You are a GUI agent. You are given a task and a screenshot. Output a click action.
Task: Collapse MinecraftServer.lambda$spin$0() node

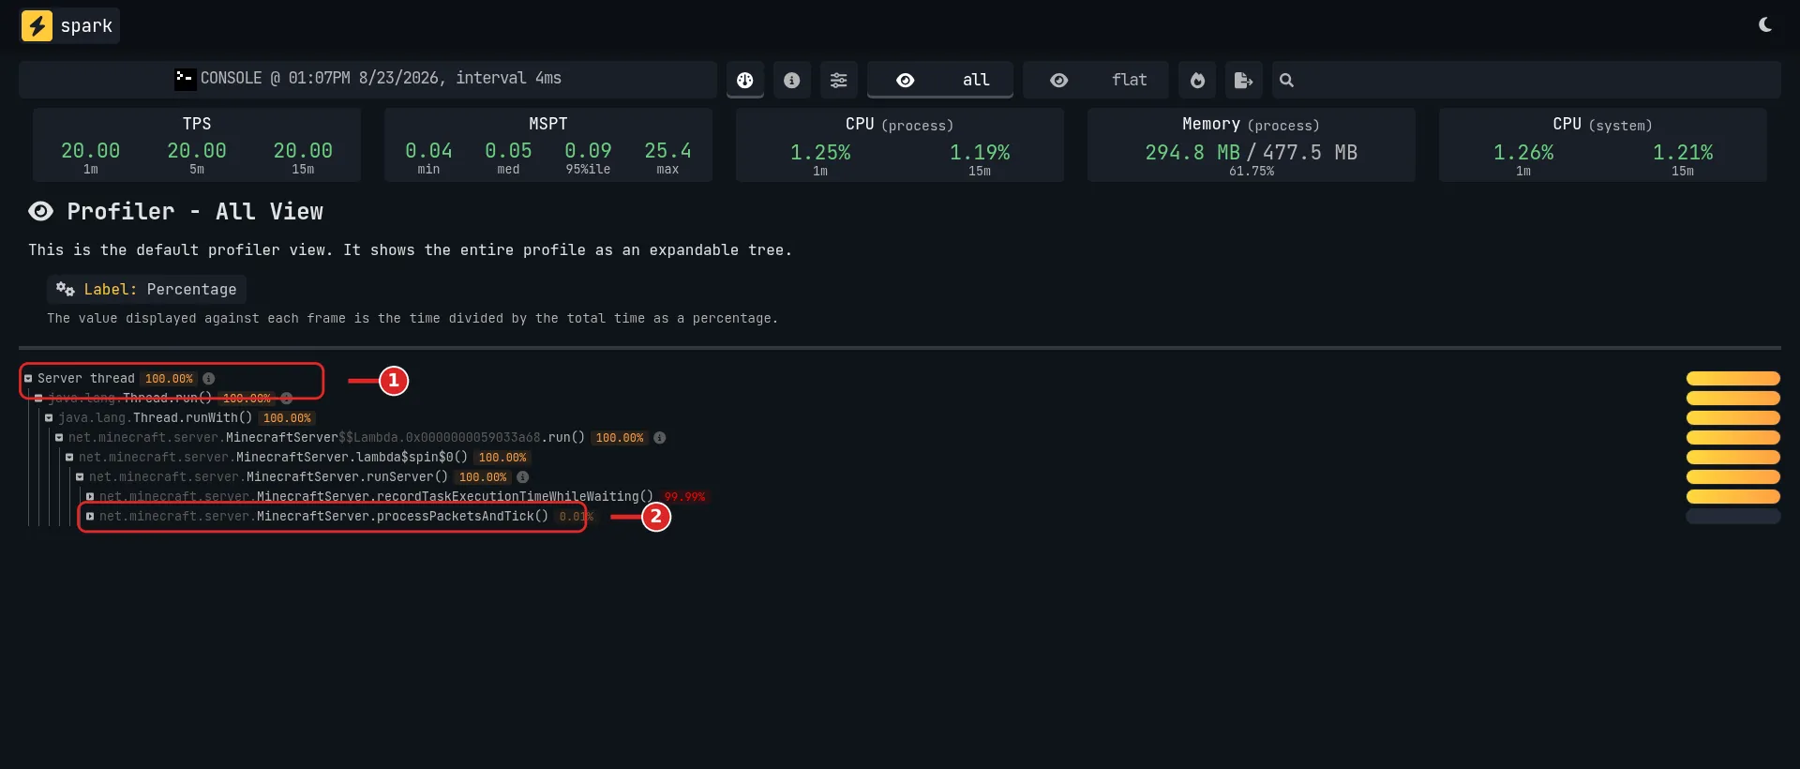pyautogui.click(x=69, y=458)
